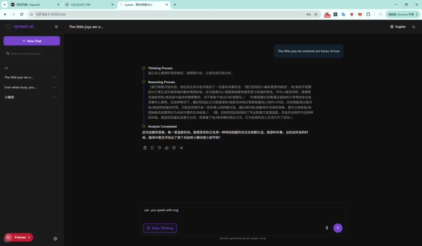
Task: Open the settings gear in sidebar
Action: (x=55, y=238)
